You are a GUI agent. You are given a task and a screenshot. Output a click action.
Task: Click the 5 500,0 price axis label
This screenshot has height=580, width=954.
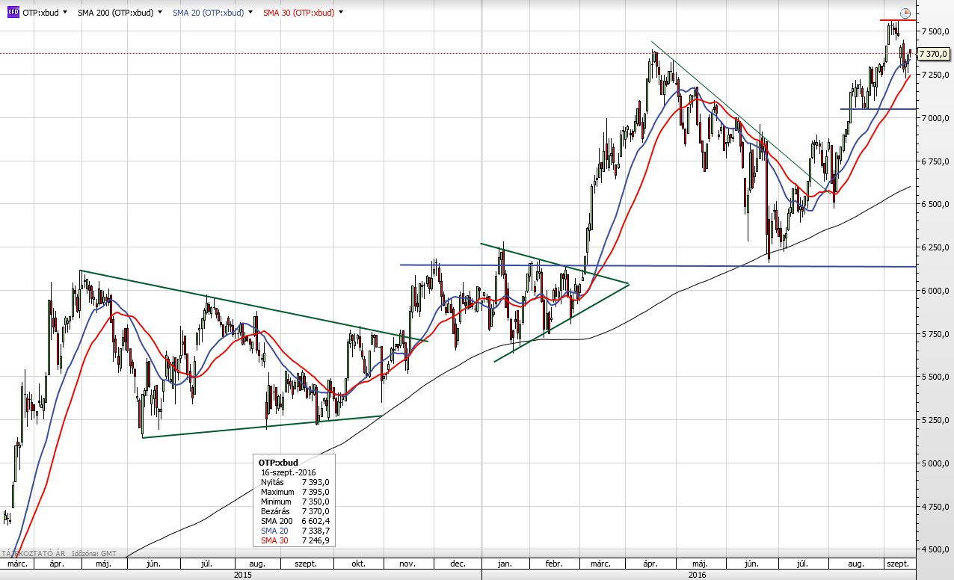935,377
